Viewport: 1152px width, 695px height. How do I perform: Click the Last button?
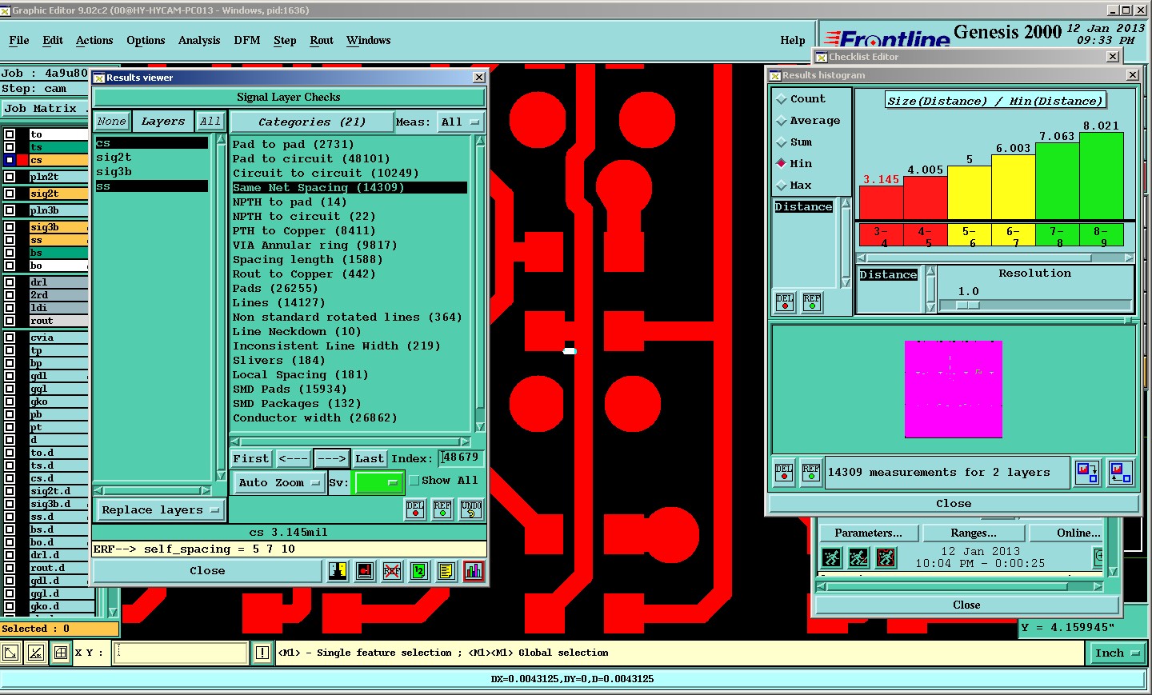click(370, 458)
